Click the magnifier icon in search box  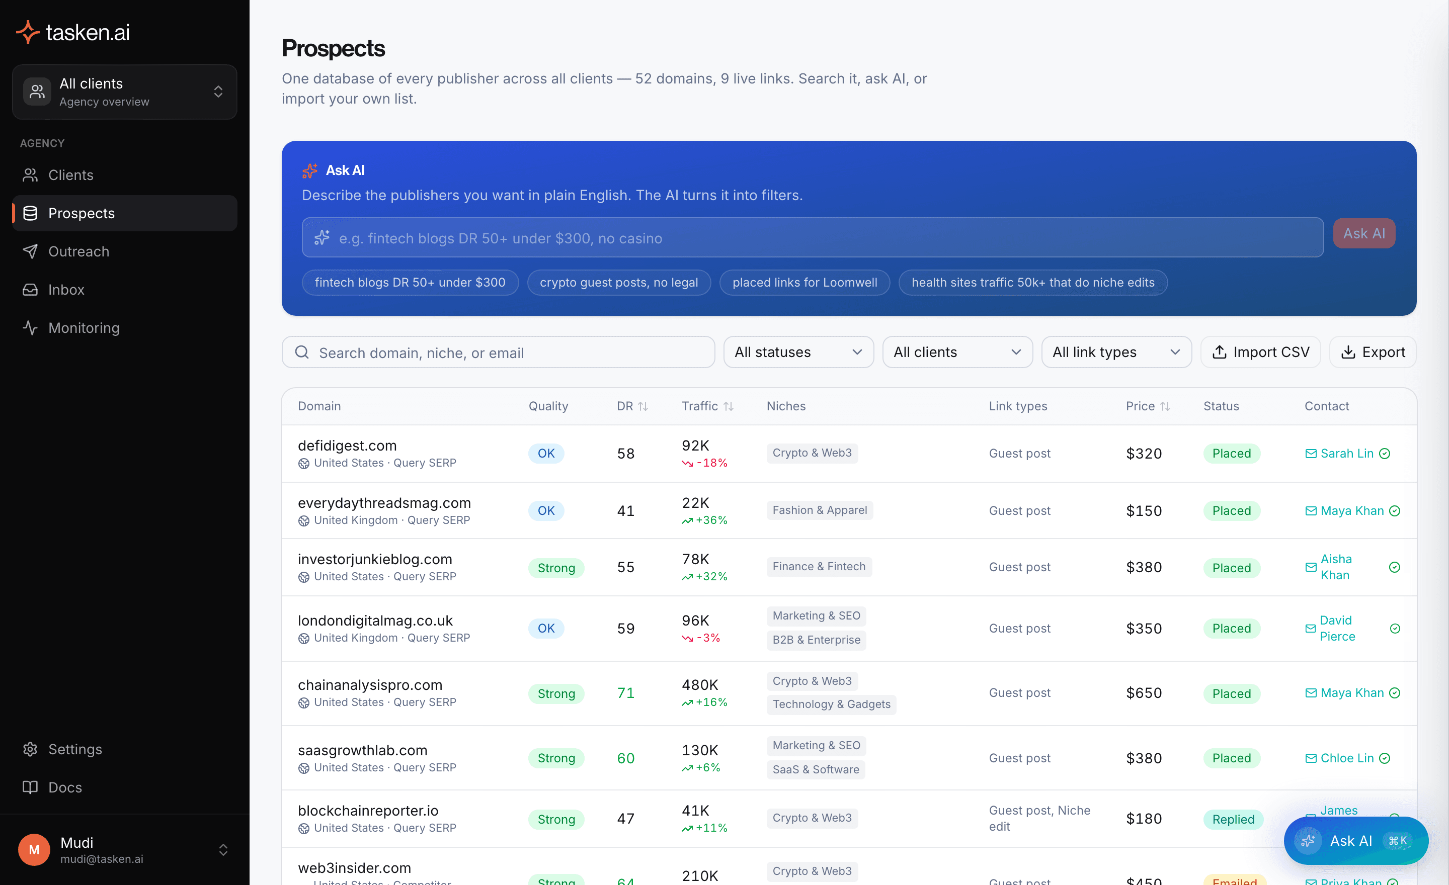[x=302, y=352]
